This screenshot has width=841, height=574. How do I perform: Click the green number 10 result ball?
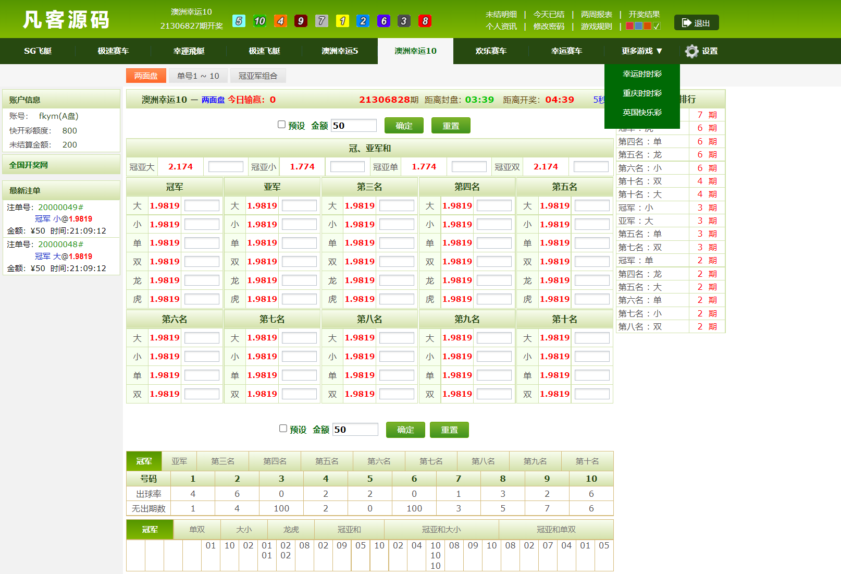[259, 21]
